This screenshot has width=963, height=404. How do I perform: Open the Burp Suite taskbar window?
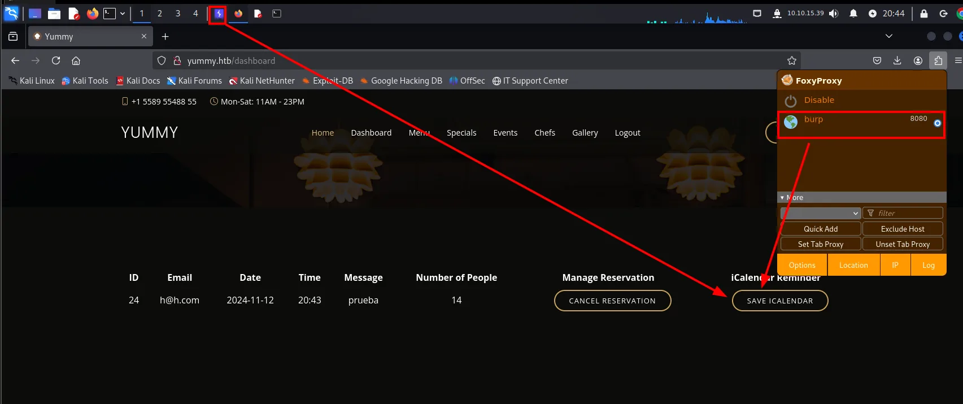click(219, 14)
